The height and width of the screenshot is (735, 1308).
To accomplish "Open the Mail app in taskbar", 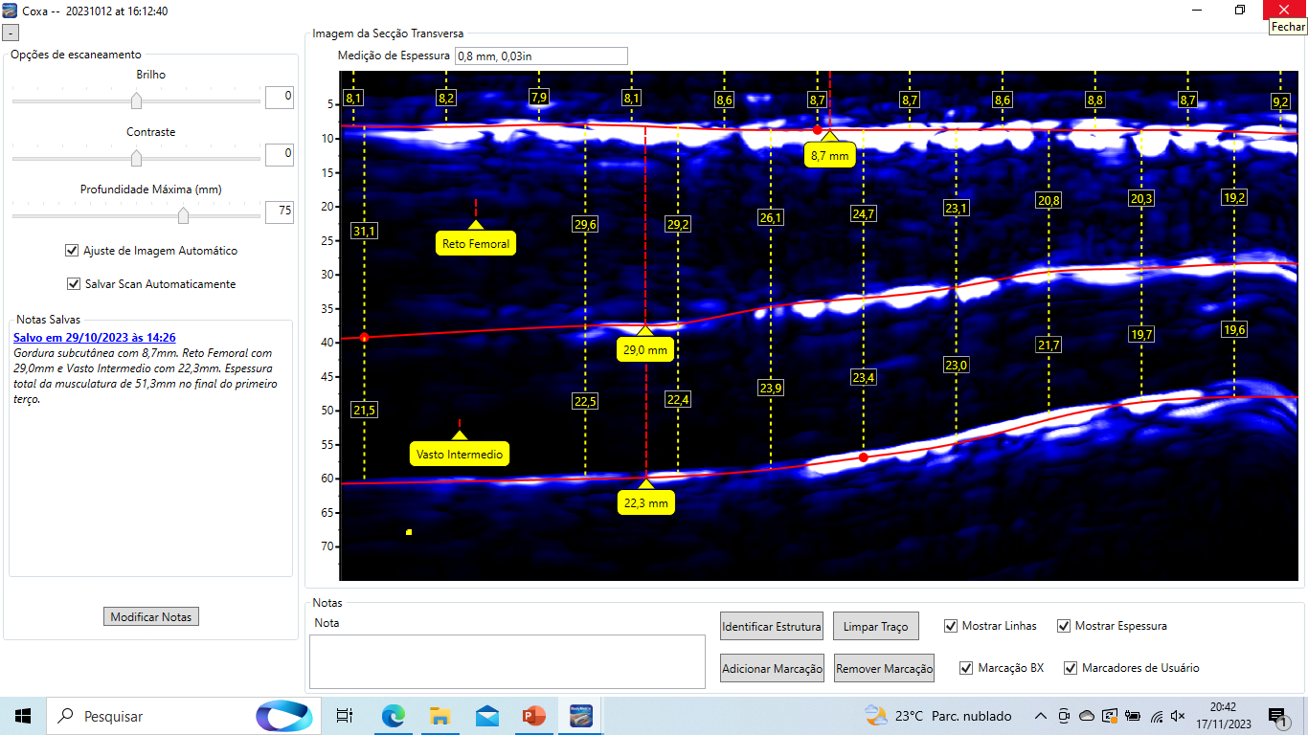I will pyautogui.click(x=486, y=716).
